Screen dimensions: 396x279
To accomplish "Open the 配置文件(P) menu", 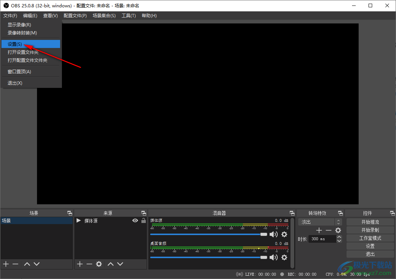I will coord(75,16).
